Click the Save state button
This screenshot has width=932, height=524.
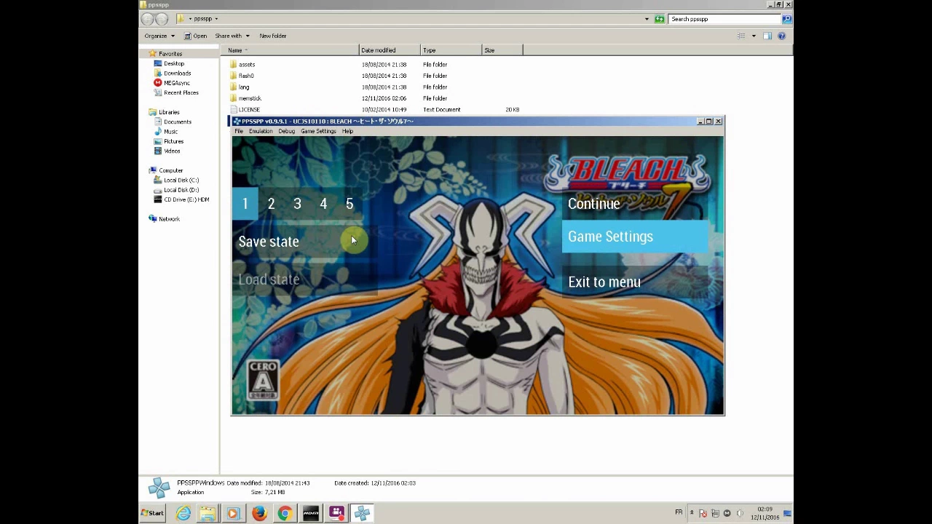(304, 242)
